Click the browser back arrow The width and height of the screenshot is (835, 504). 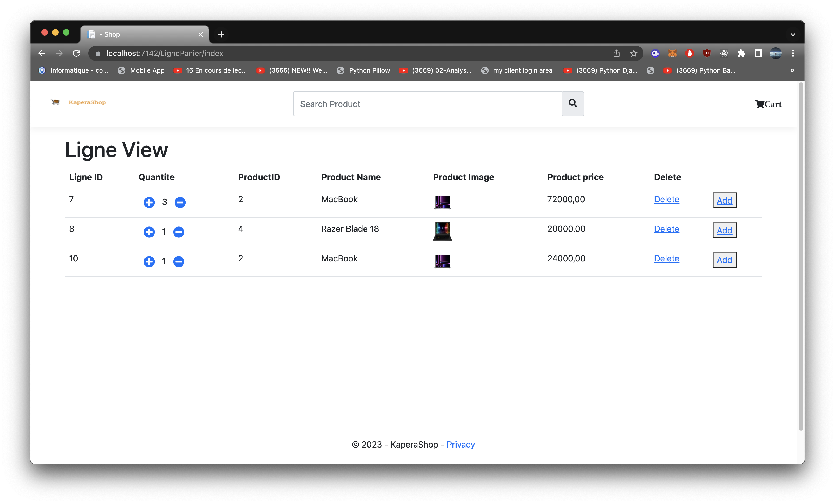point(42,53)
